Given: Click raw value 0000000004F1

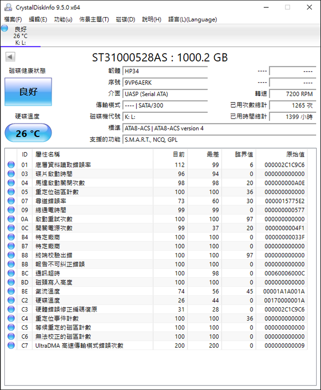Looking at the screenshot, I should [285, 228].
